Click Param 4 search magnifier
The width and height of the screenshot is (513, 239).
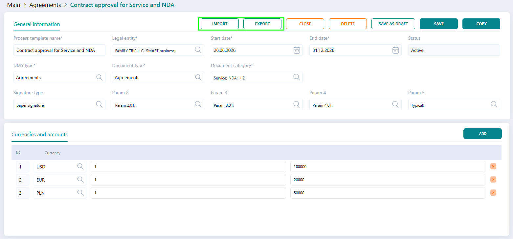[395, 104]
